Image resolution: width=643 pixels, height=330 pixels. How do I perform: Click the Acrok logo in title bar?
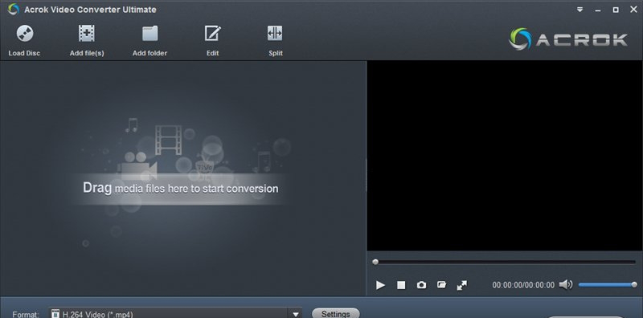(14, 9)
